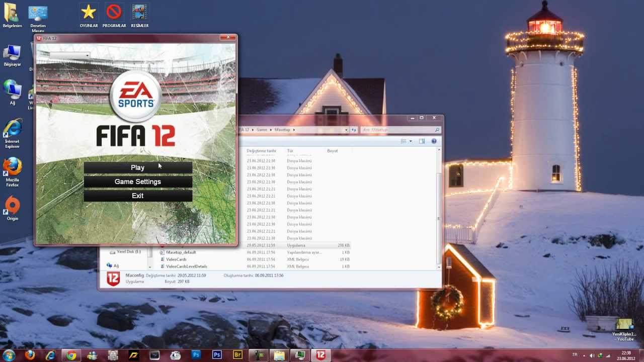Screen dimensions: 644x362
Task: Select the Origin desktop shortcut
Action: tap(12, 208)
